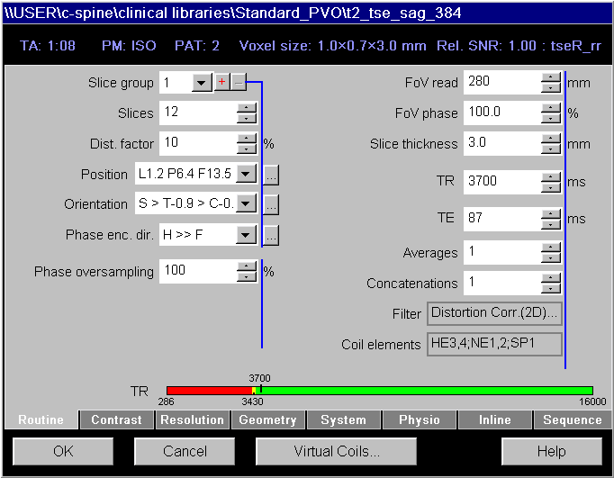
Task: Decrease Averages with down arrow
Action: click(551, 258)
